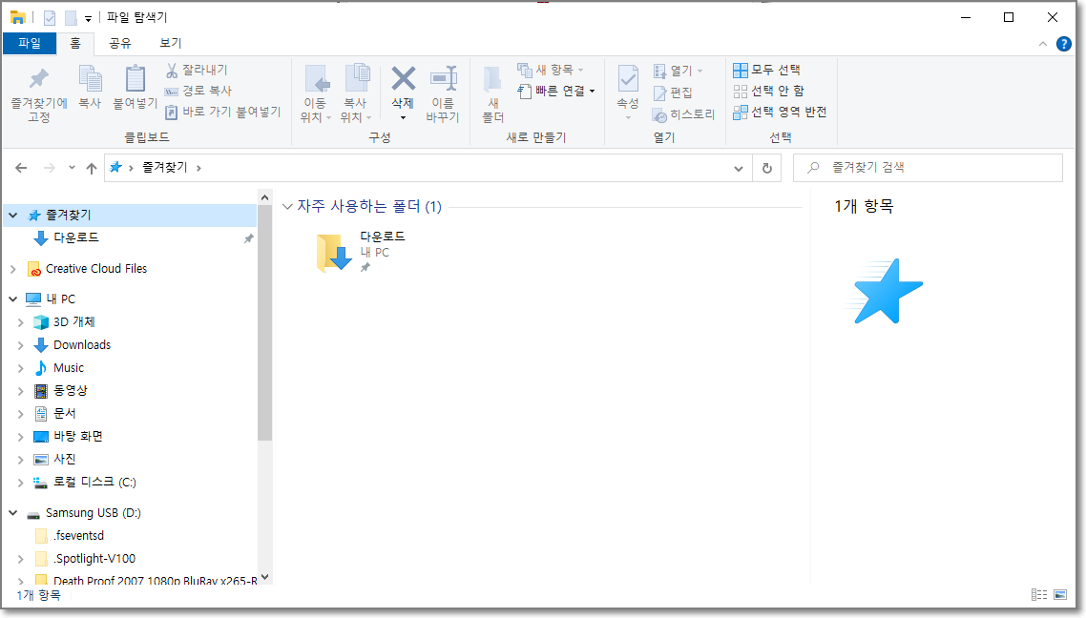Open Help via question mark icon
The image size is (1086, 618).
coord(1064,44)
